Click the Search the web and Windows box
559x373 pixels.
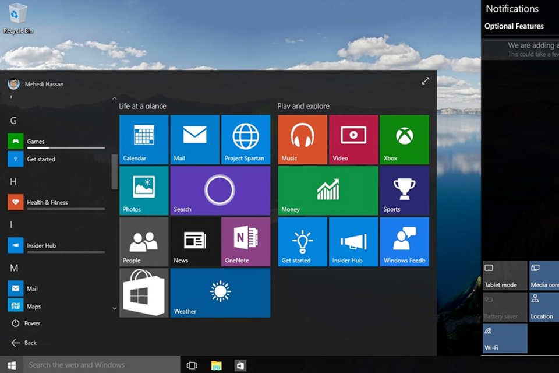[101, 365]
